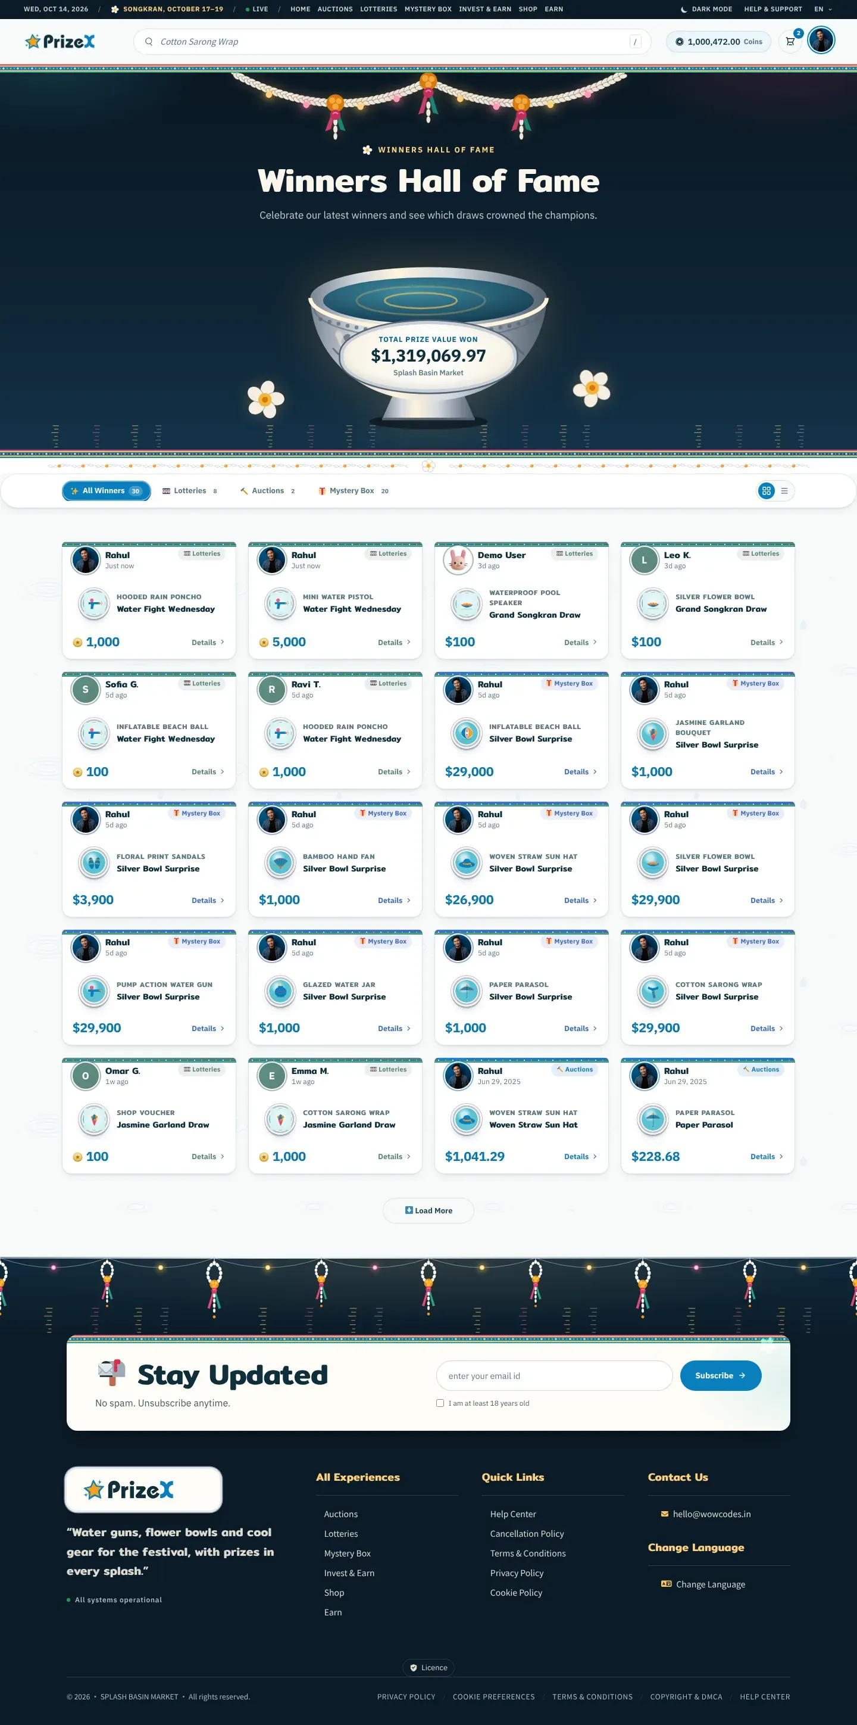Screen dimensions: 857x1725
Task: Open Details for Paper Parasol auction card
Action: (766, 1157)
